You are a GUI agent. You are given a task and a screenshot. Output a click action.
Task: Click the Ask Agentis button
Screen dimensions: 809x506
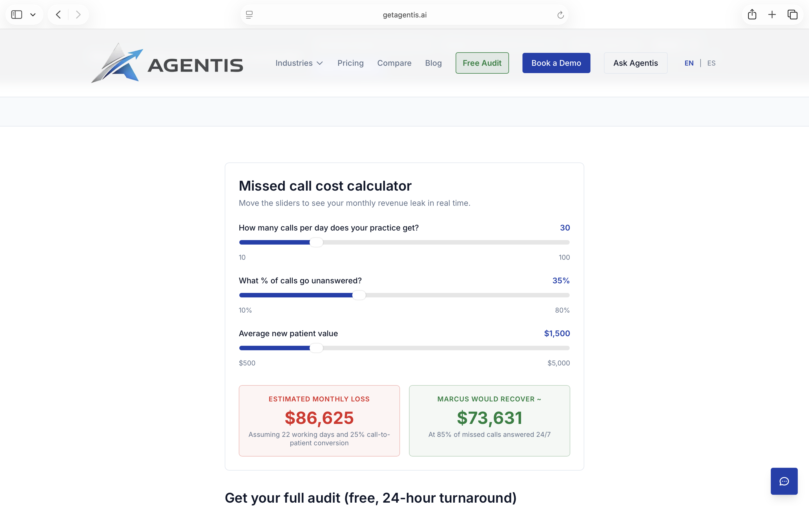click(x=635, y=63)
